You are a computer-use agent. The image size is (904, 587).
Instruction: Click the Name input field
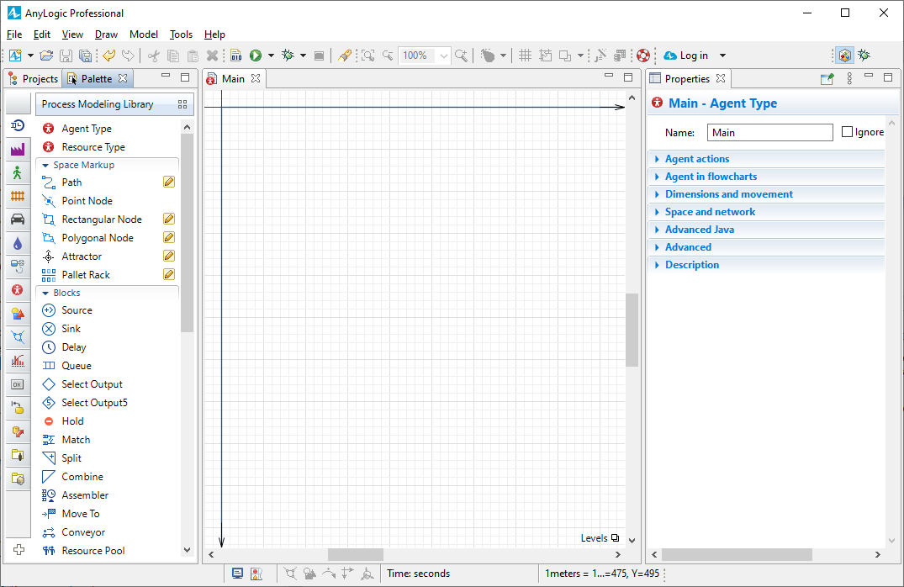[x=769, y=132]
